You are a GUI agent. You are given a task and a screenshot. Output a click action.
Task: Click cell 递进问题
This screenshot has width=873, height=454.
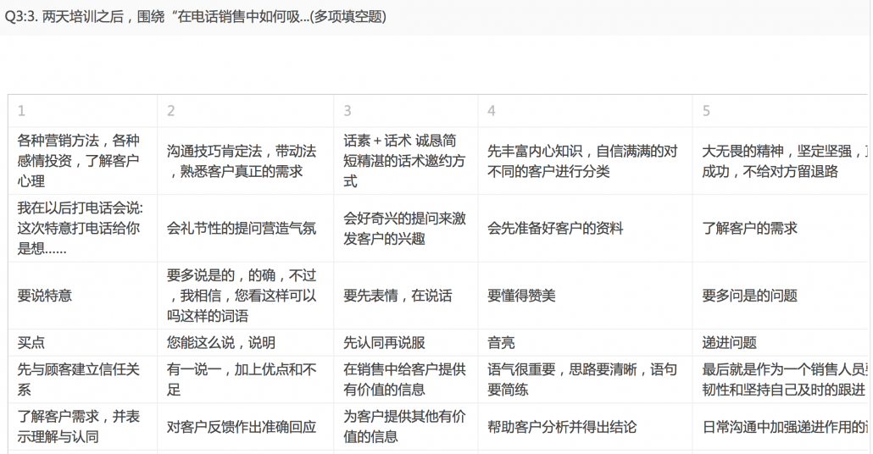click(781, 342)
